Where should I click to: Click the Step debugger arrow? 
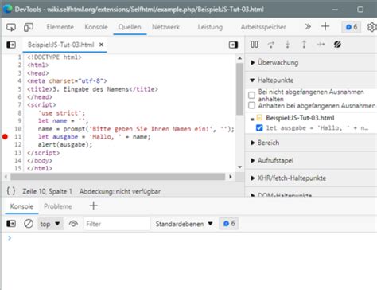point(321,45)
